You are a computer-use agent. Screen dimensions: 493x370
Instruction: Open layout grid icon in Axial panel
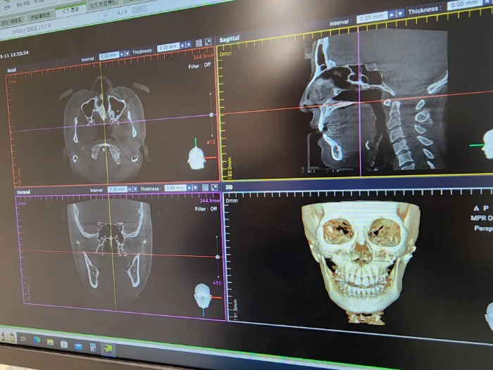click(199, 43)
